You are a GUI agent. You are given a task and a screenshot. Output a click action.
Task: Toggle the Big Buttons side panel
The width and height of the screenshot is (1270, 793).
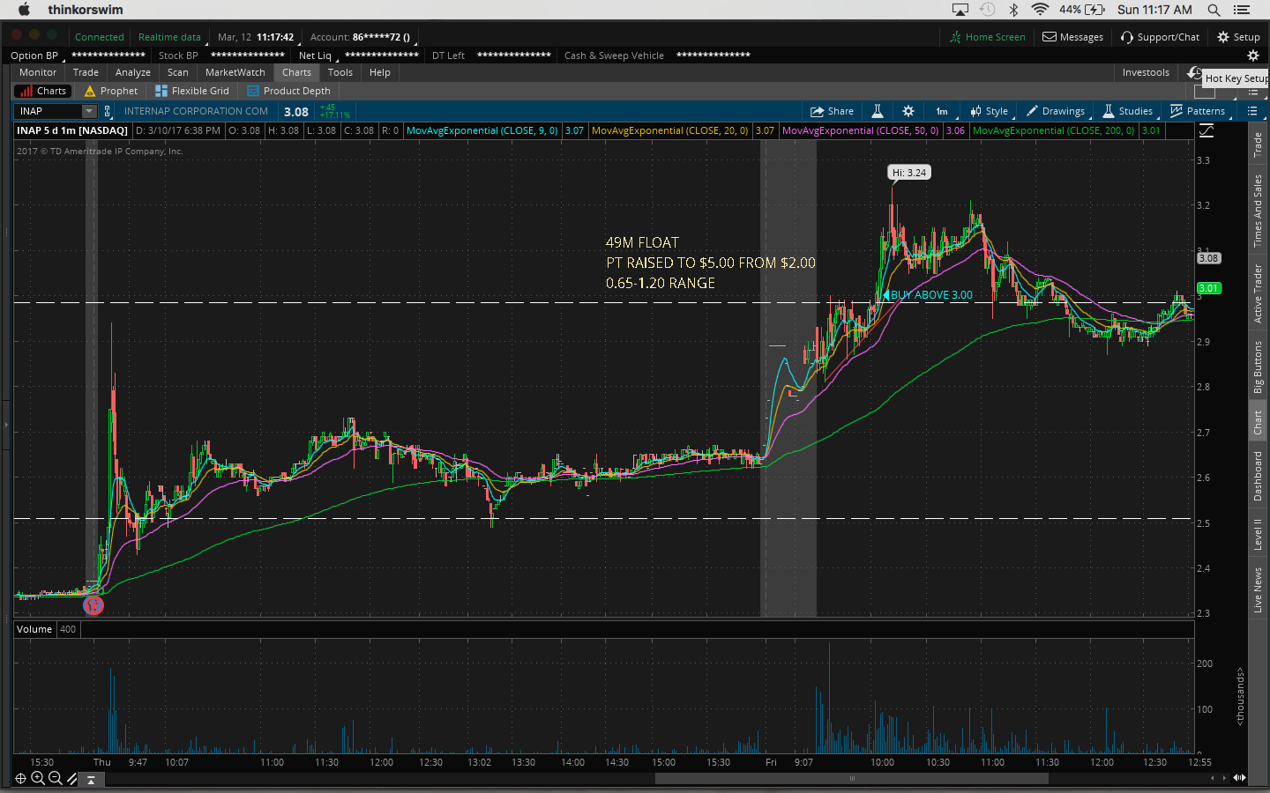click(x=1258, y=367)
